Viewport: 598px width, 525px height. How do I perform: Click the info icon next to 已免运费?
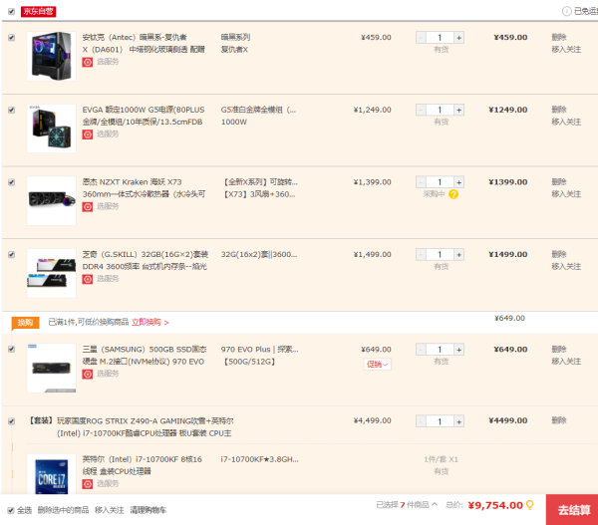pos(566,11)
